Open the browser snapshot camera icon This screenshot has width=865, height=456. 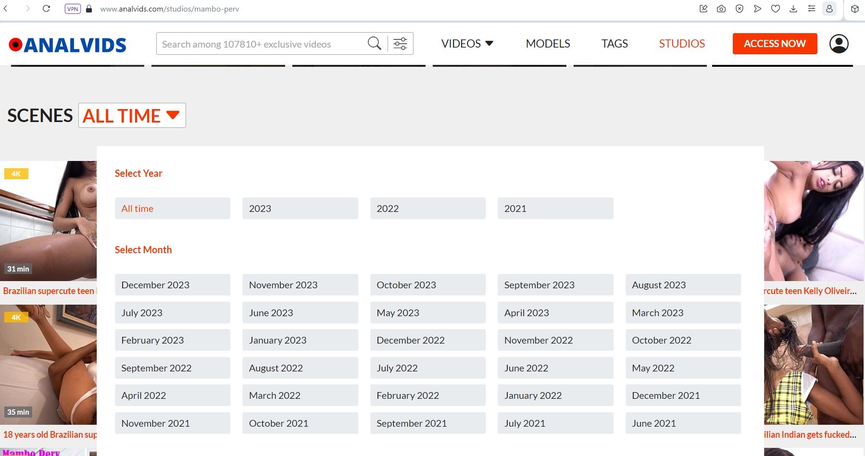(721, 9)
